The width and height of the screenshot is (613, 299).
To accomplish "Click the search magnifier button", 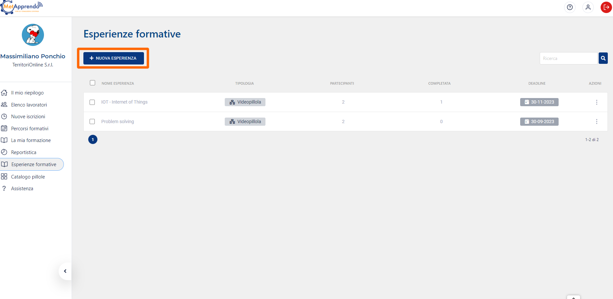I will point(603,58).
